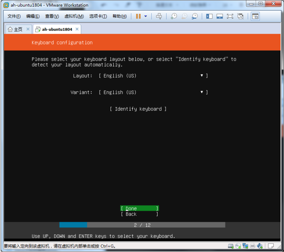Image resolution: width=284 pixels, height=252 pixels.
Task: Open the snapshot manager icon
Action: point(195,16)
